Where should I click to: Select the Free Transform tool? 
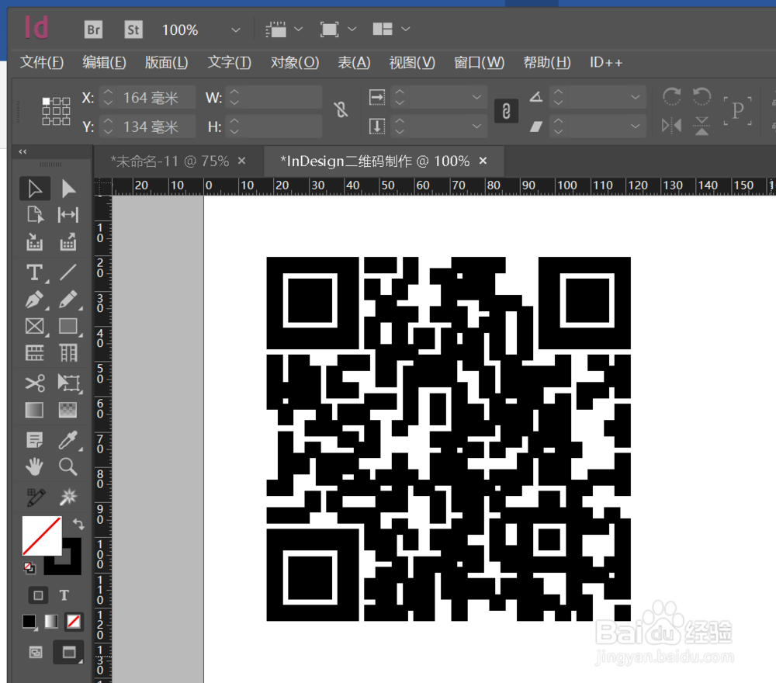tap(68, 383)
